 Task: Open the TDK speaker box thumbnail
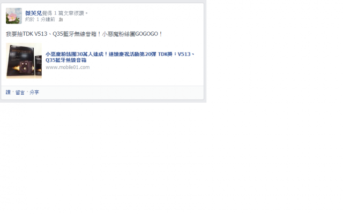(24, 60)
